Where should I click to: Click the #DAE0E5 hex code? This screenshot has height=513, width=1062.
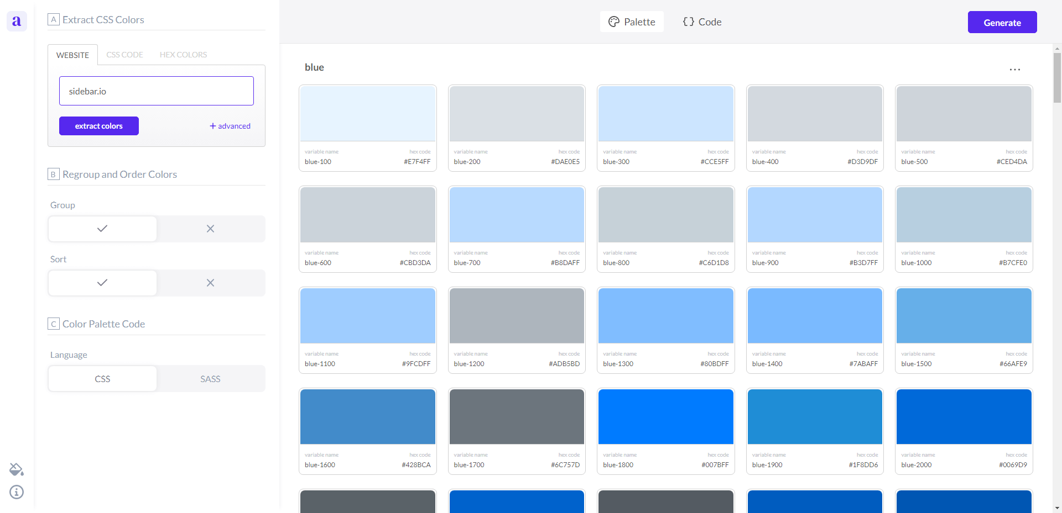565,162
